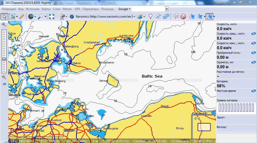This screenshot has height=143, width=257.
Task: Click the search text input field
Action: pyautogui.click(x=148, y=9)
